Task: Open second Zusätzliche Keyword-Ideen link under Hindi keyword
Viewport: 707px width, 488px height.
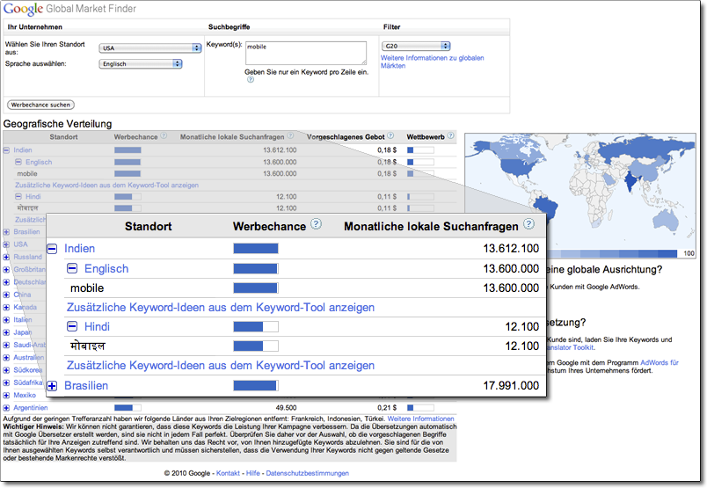Action: (x=221, y=365)
